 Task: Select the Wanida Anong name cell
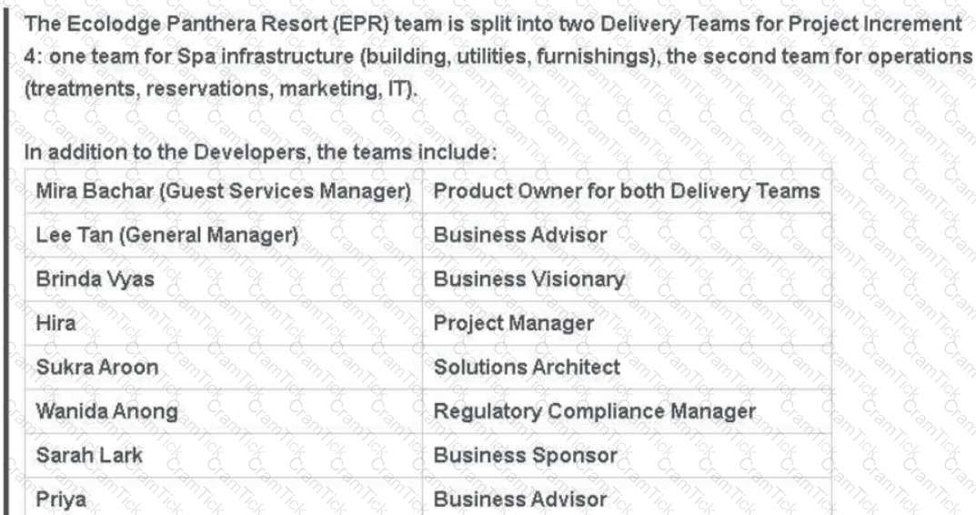pos(224,411)
